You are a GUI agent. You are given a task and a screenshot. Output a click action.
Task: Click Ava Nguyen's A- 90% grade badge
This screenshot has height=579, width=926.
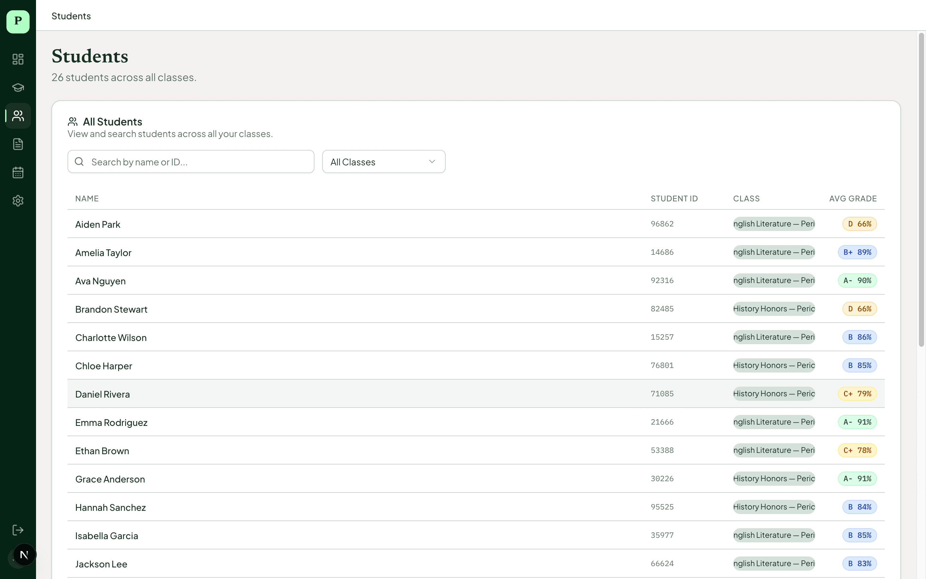pos(857,281)
